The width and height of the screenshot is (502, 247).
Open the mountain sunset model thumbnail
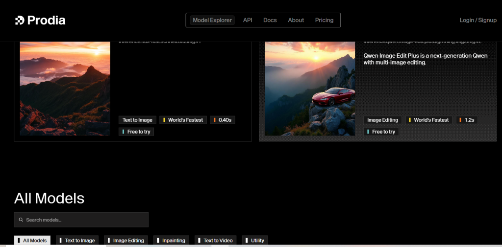pyautogui.click(x=65, y=88)
